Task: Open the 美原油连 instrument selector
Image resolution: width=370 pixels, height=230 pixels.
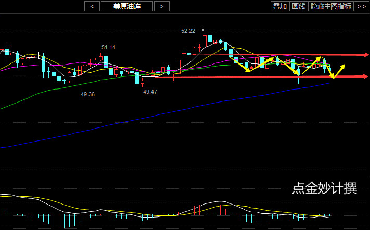Action: [127, 6]
